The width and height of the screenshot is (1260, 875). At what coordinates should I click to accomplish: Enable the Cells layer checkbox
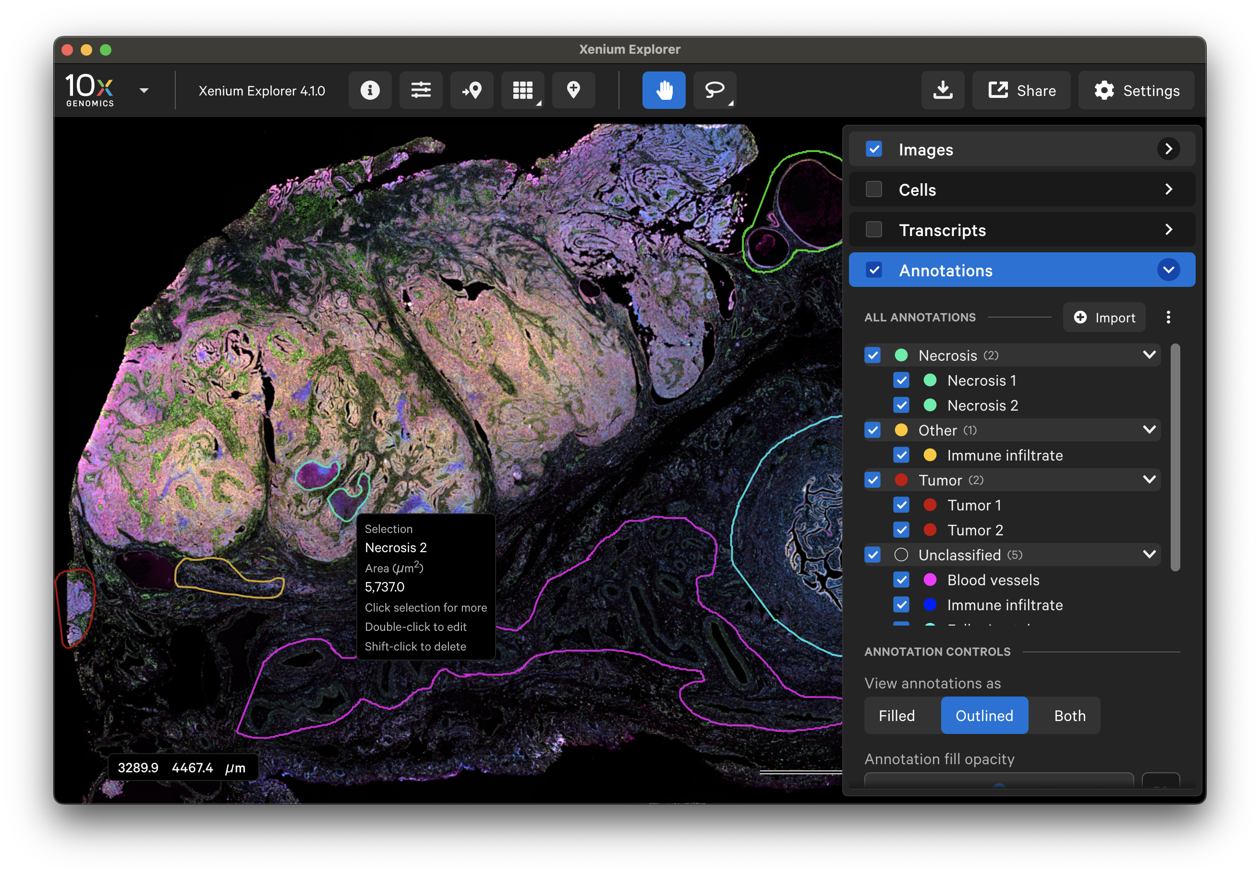click(x=873, y=189)
